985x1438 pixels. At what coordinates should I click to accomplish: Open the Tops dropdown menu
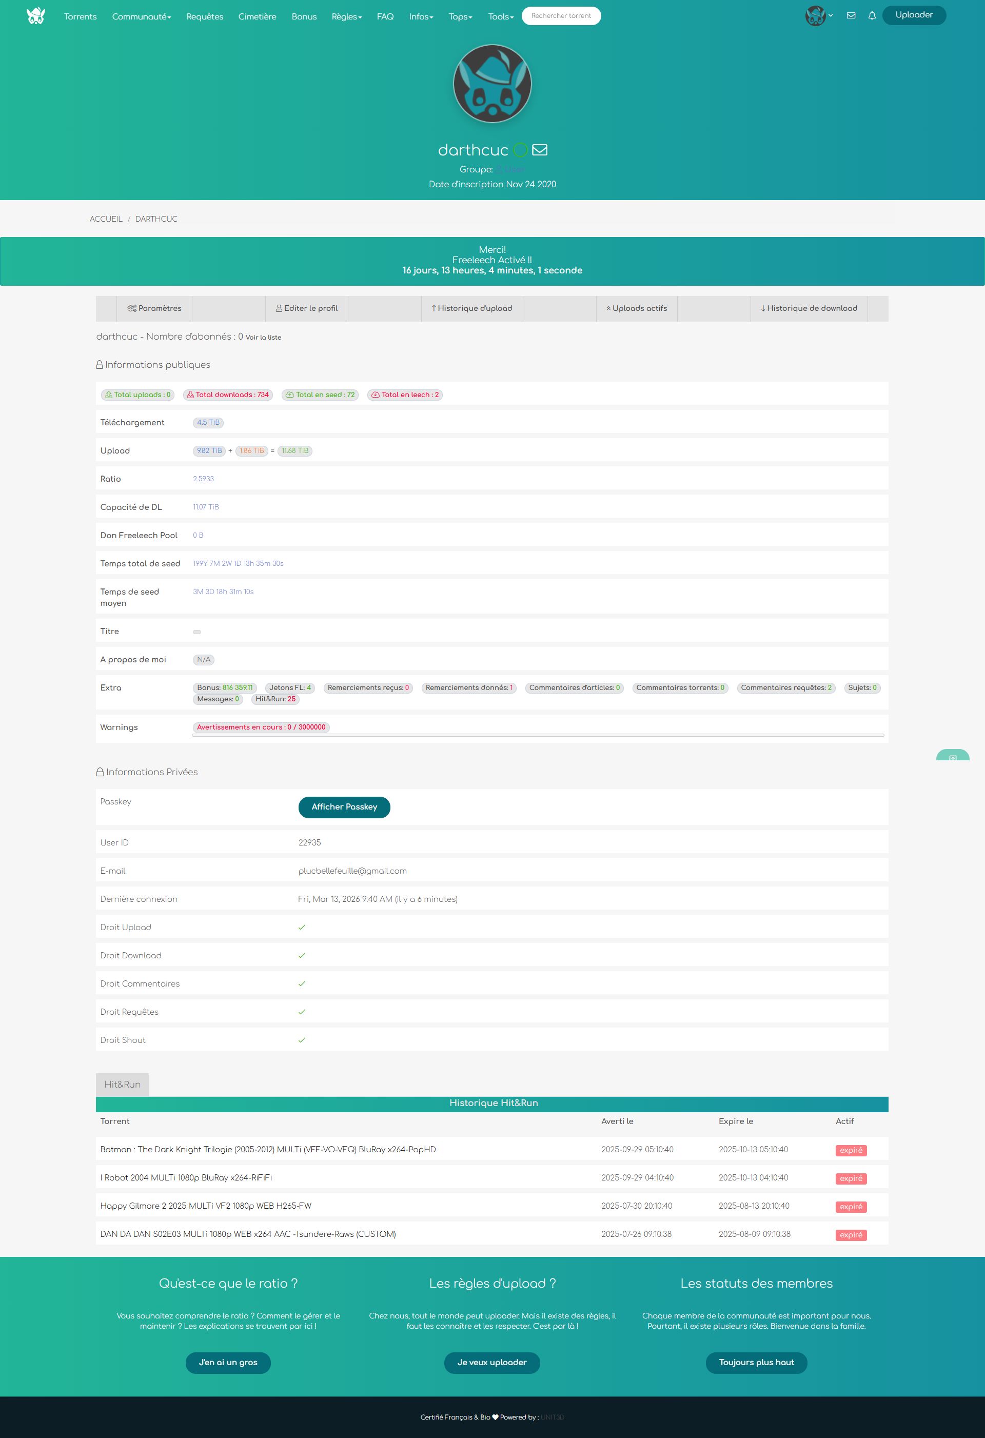point(460,17)
